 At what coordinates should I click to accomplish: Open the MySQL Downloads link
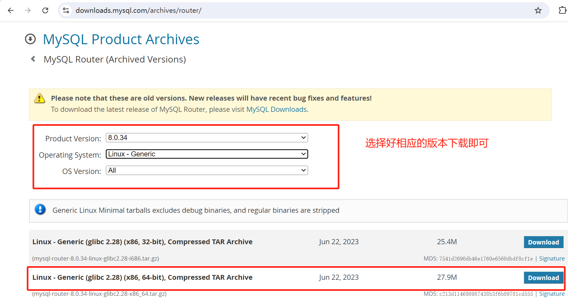(x=276, y=109)
